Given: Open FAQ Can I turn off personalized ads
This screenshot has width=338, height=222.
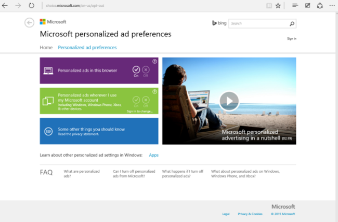Looking at the screenshot, I should click(x=134, y=174).
